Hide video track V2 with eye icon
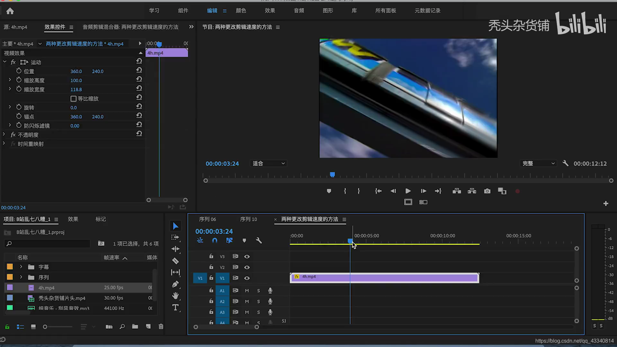This screenshot has height=347, width=617. (x=247, y=267)
